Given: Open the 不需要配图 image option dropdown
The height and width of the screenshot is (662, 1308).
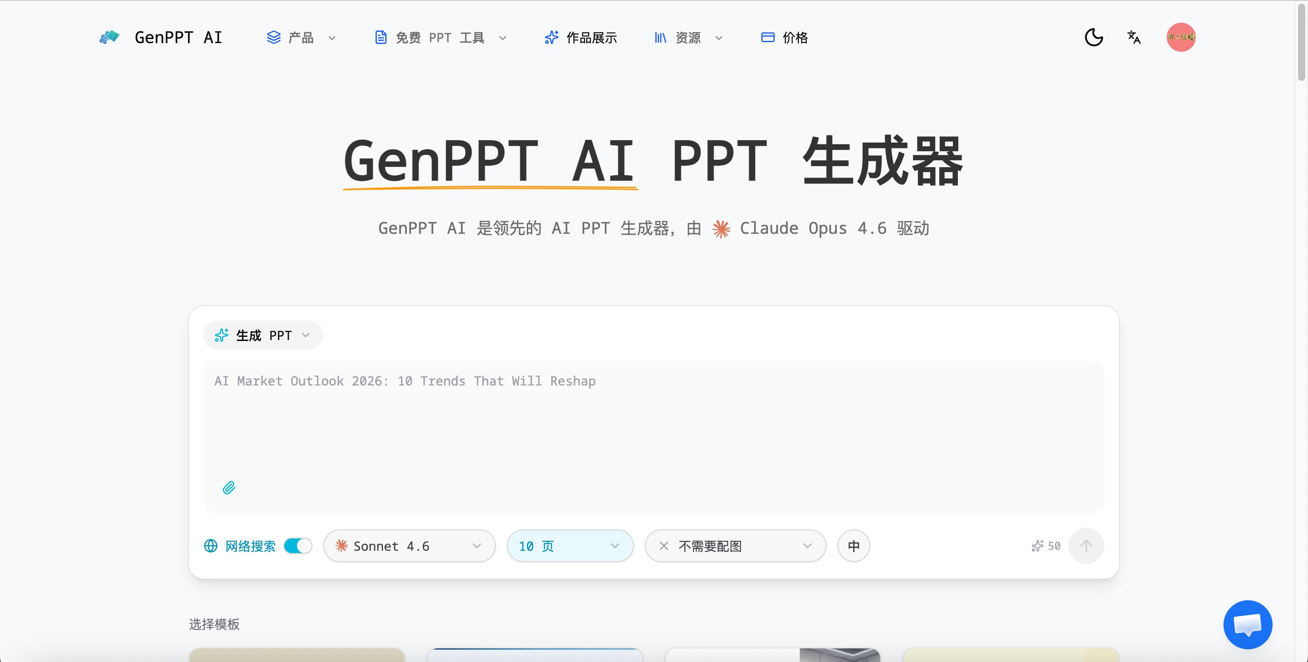Looking at the screenshot, I should (x=735, y=546).
